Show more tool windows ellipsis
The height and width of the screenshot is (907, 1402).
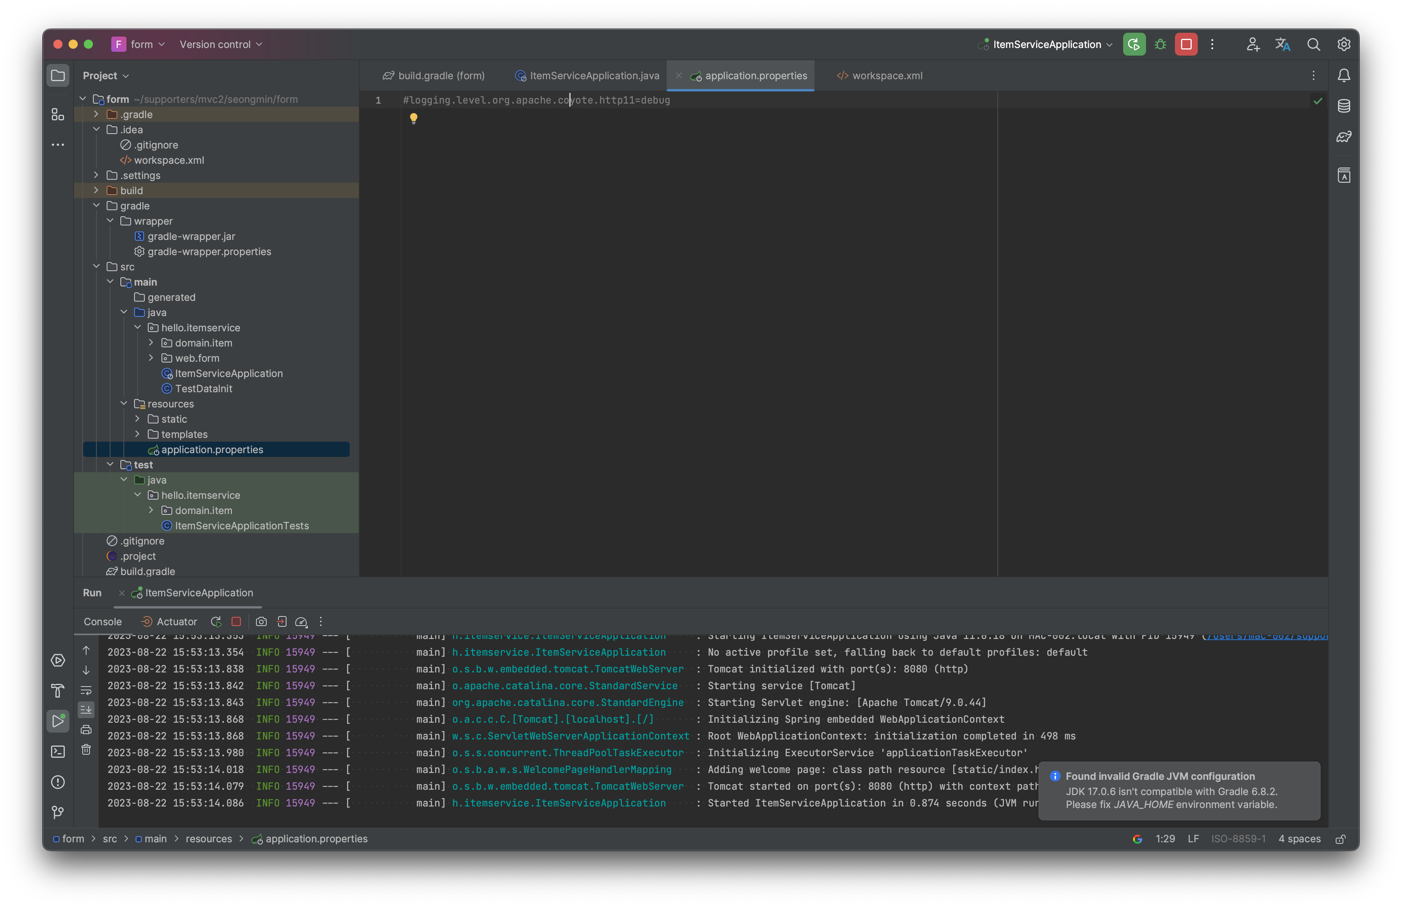click(x=58, y=145)
